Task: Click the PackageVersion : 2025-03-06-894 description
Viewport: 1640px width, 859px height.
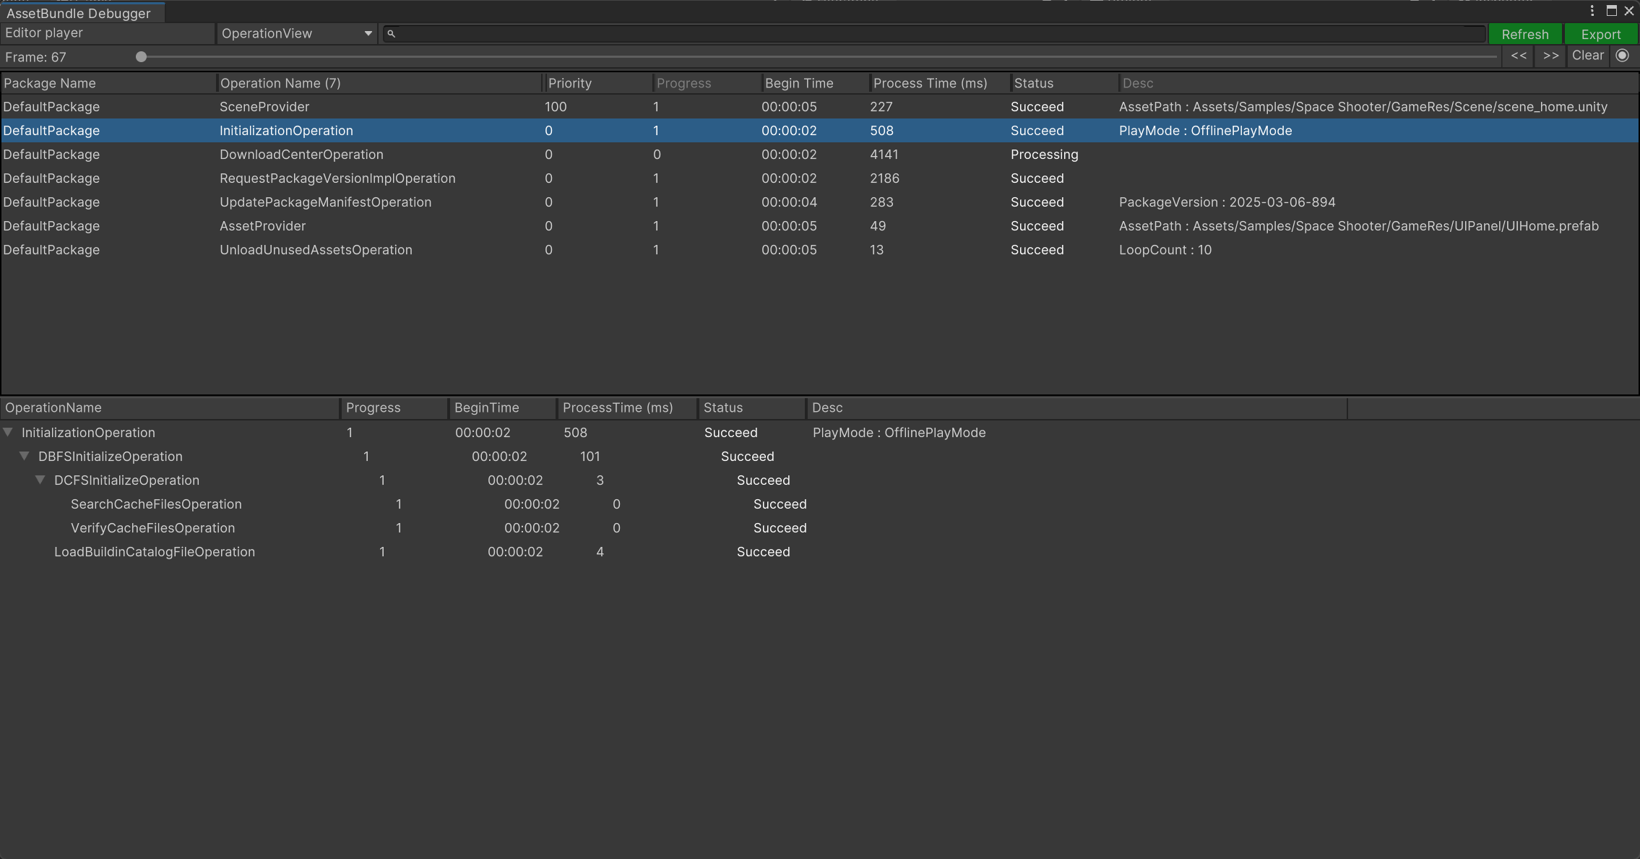Action: (x=1227, y=202)
